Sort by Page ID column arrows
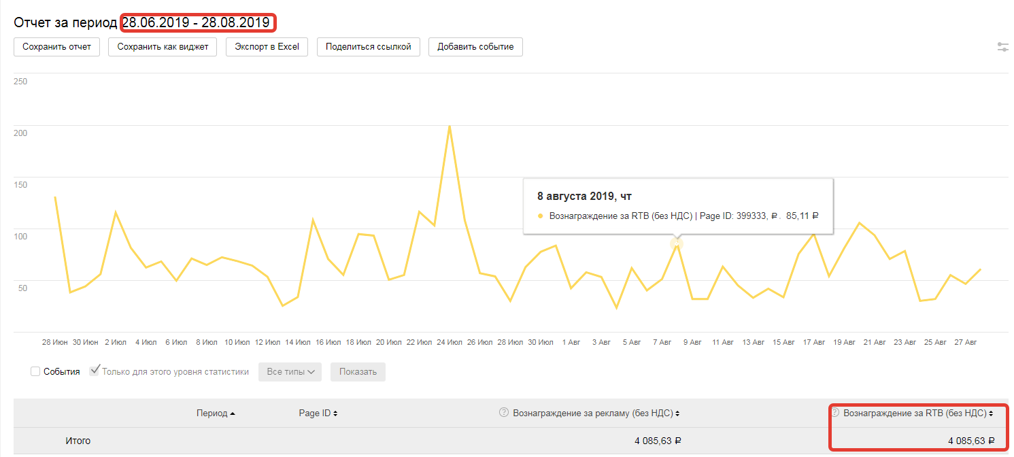The height and width of the screenshot is (457, 1014). [335, 413]
